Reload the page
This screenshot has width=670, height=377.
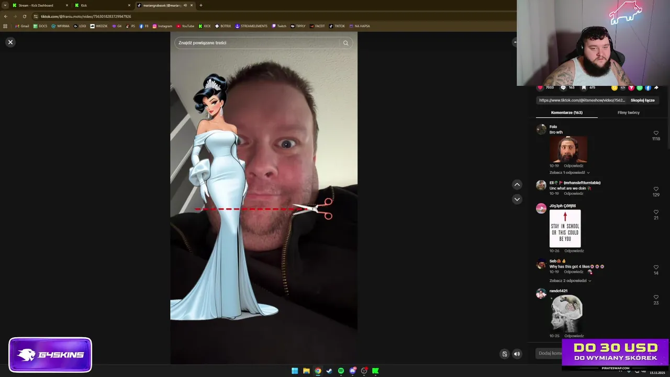(24, 16)
